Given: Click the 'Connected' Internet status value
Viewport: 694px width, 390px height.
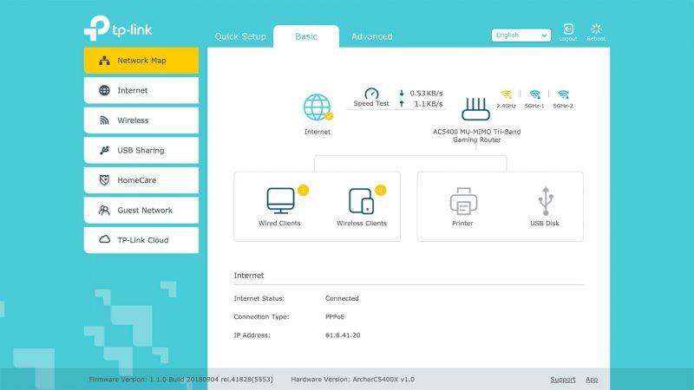Looking at the screenshot, I should (x=342, y=298).
